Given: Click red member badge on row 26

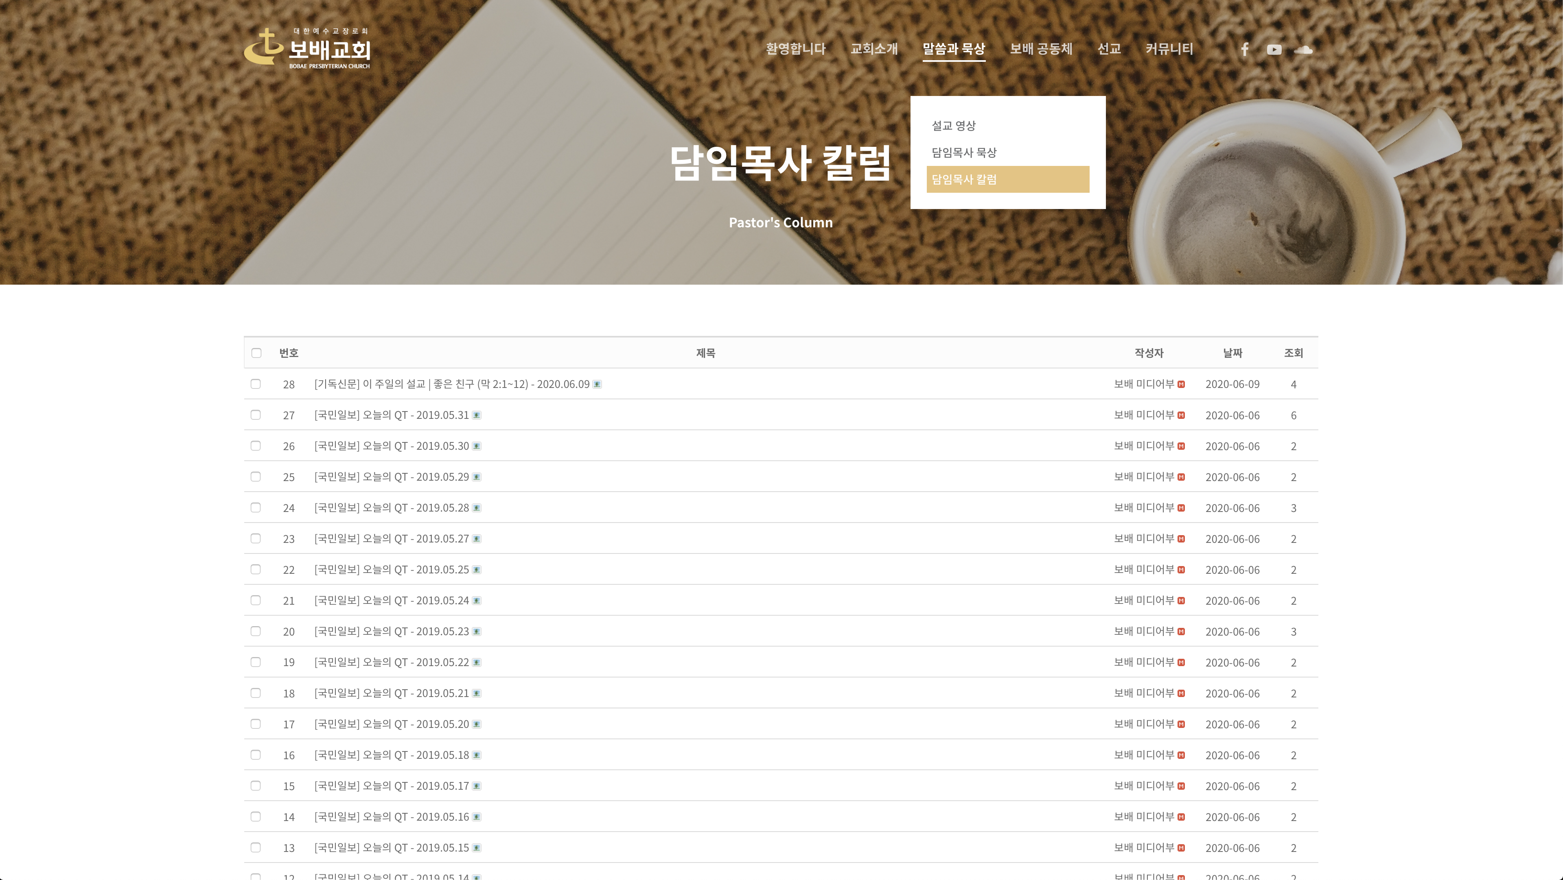Looking at the screenshot, I should tap(1181, 446).
